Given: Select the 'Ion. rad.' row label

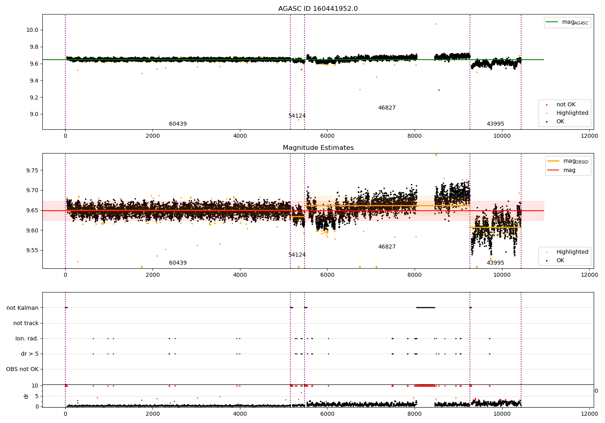Looking at the screenshot, I should click(27, 338).
